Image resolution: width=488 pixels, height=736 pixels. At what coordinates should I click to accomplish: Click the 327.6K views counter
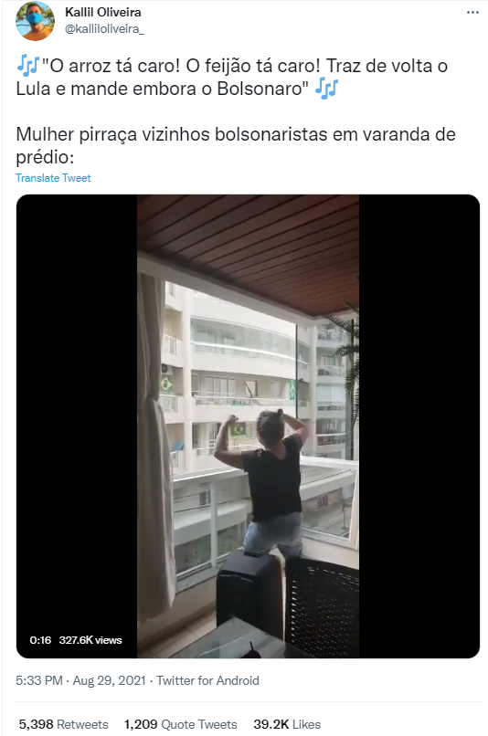[90, 640]
